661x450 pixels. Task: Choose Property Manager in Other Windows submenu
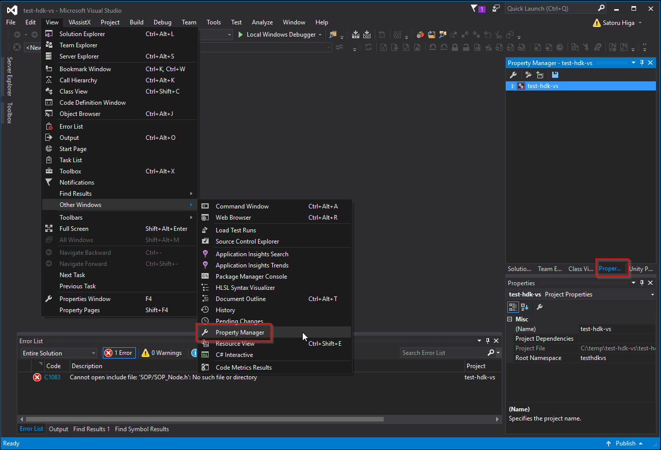(275, 333)
